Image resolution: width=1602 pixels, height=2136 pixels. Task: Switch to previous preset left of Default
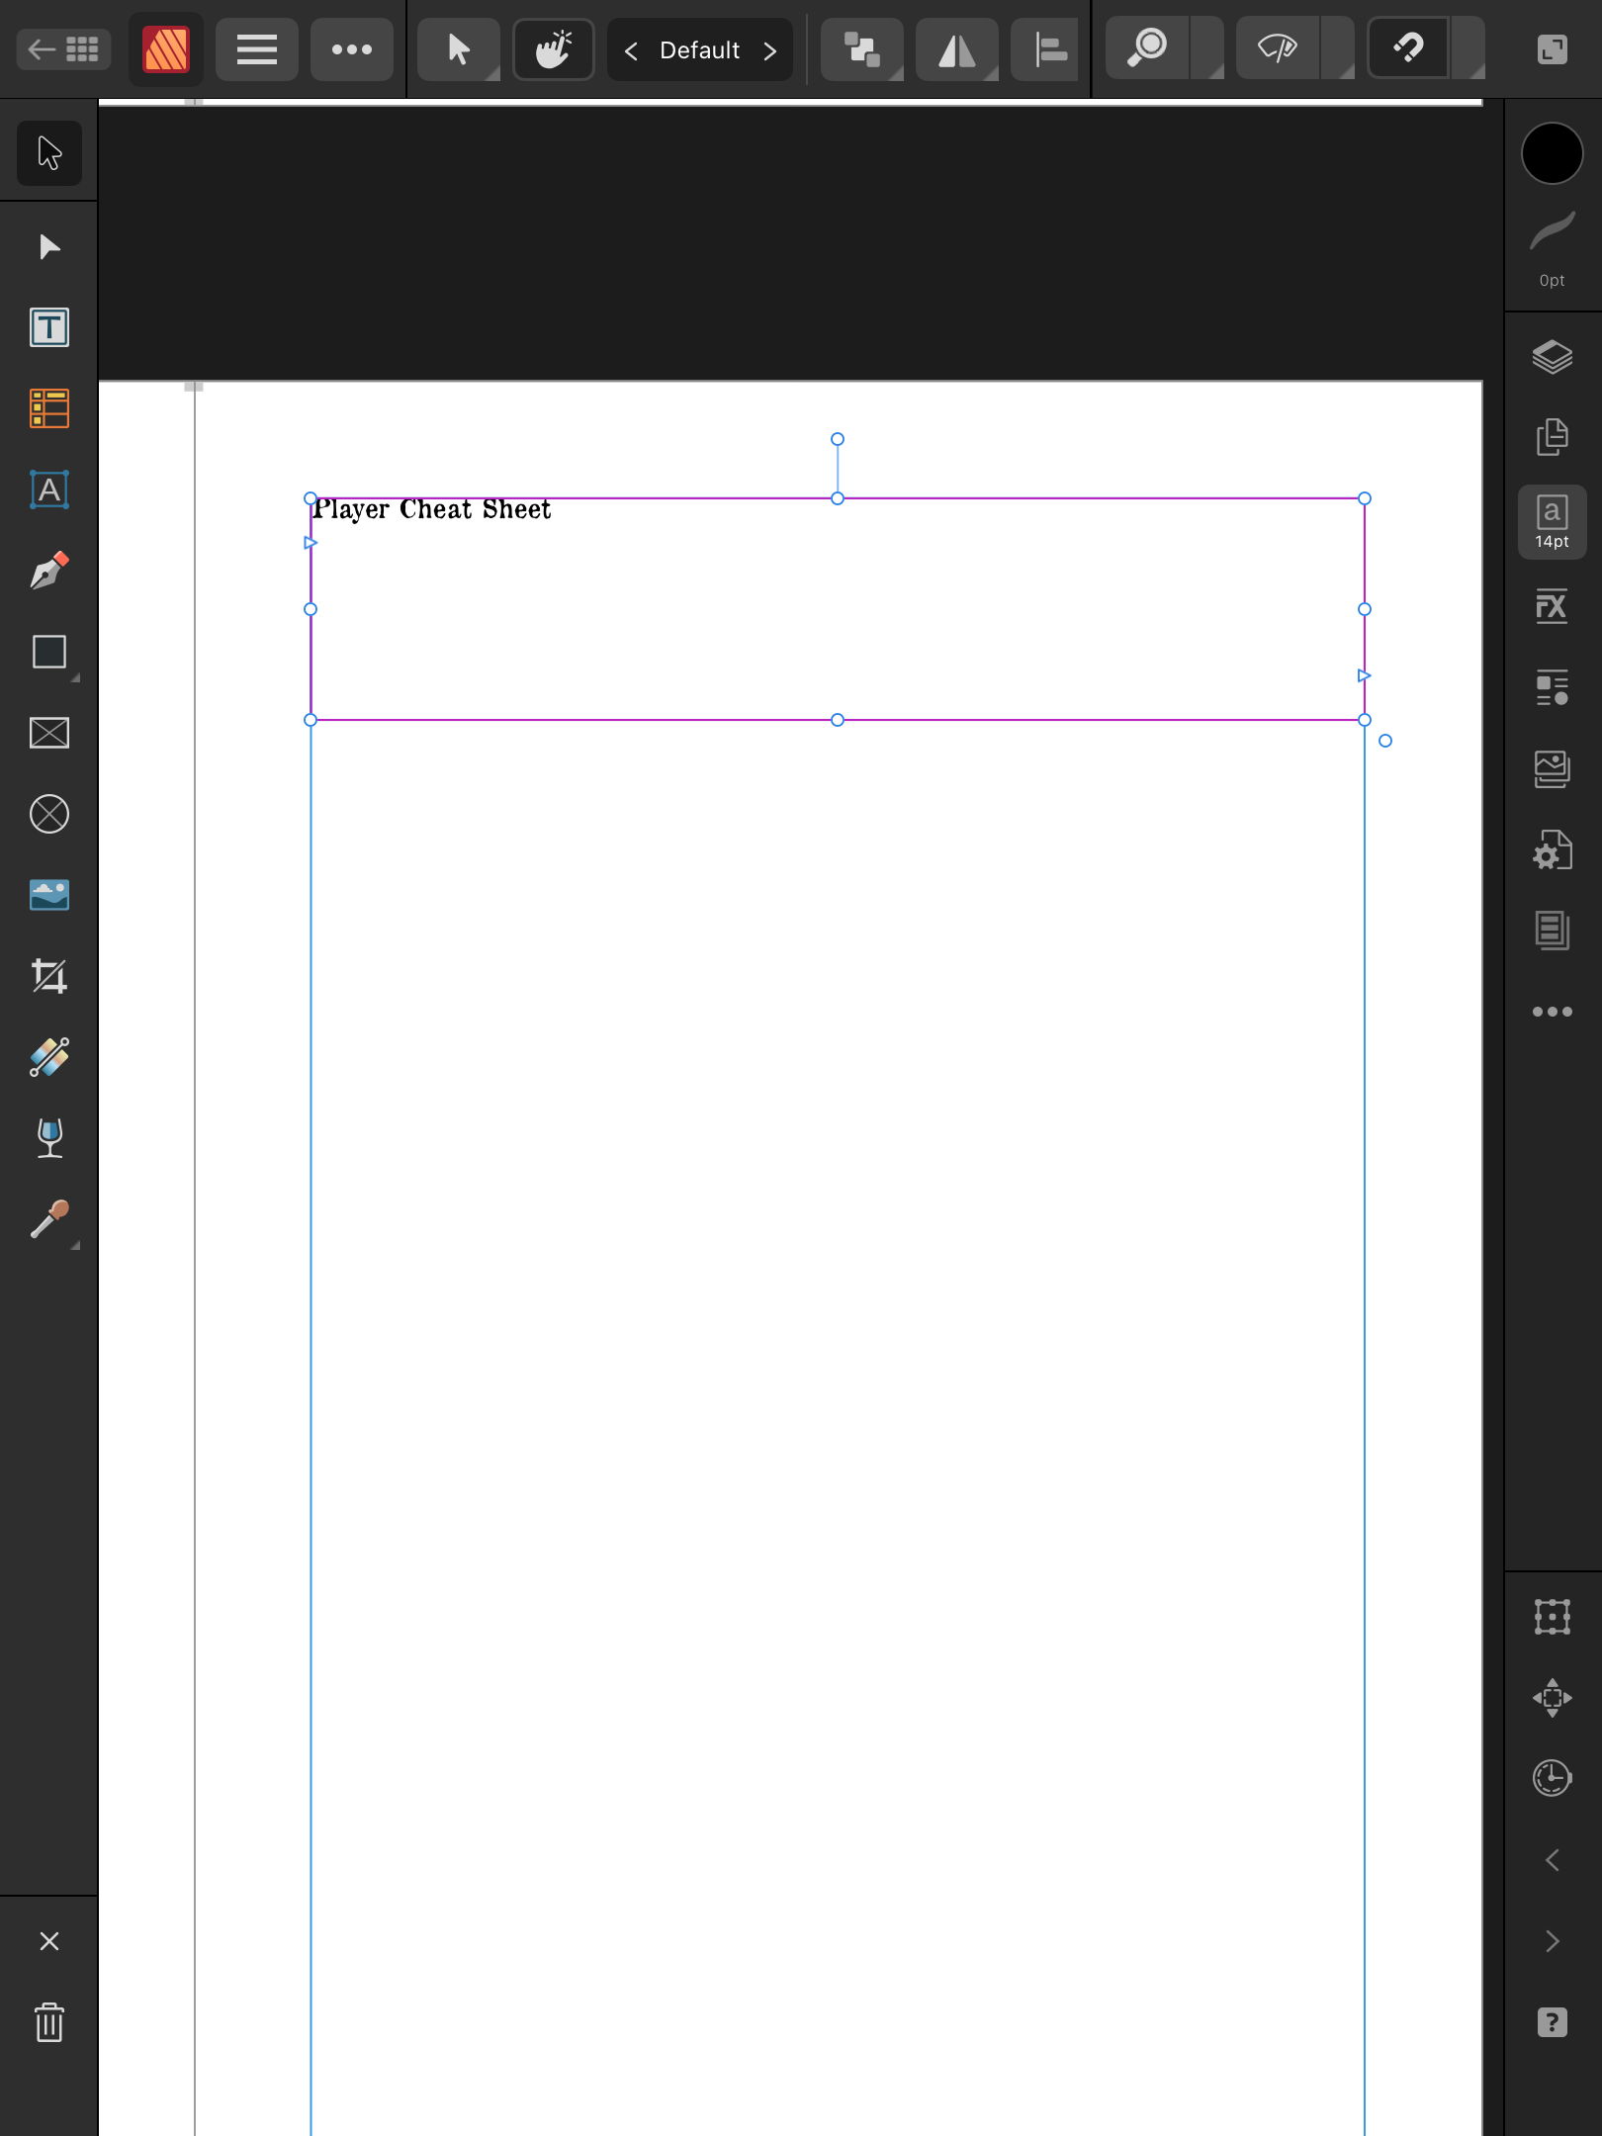click(x=631, y=50)
